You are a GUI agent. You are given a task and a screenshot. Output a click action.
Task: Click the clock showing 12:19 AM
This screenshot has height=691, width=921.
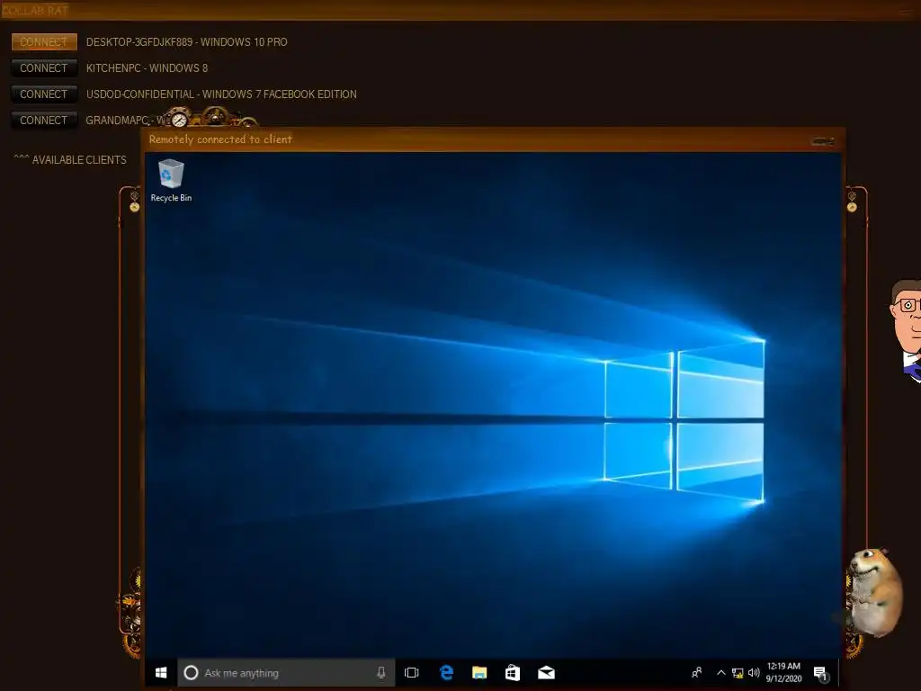point(783,673)
